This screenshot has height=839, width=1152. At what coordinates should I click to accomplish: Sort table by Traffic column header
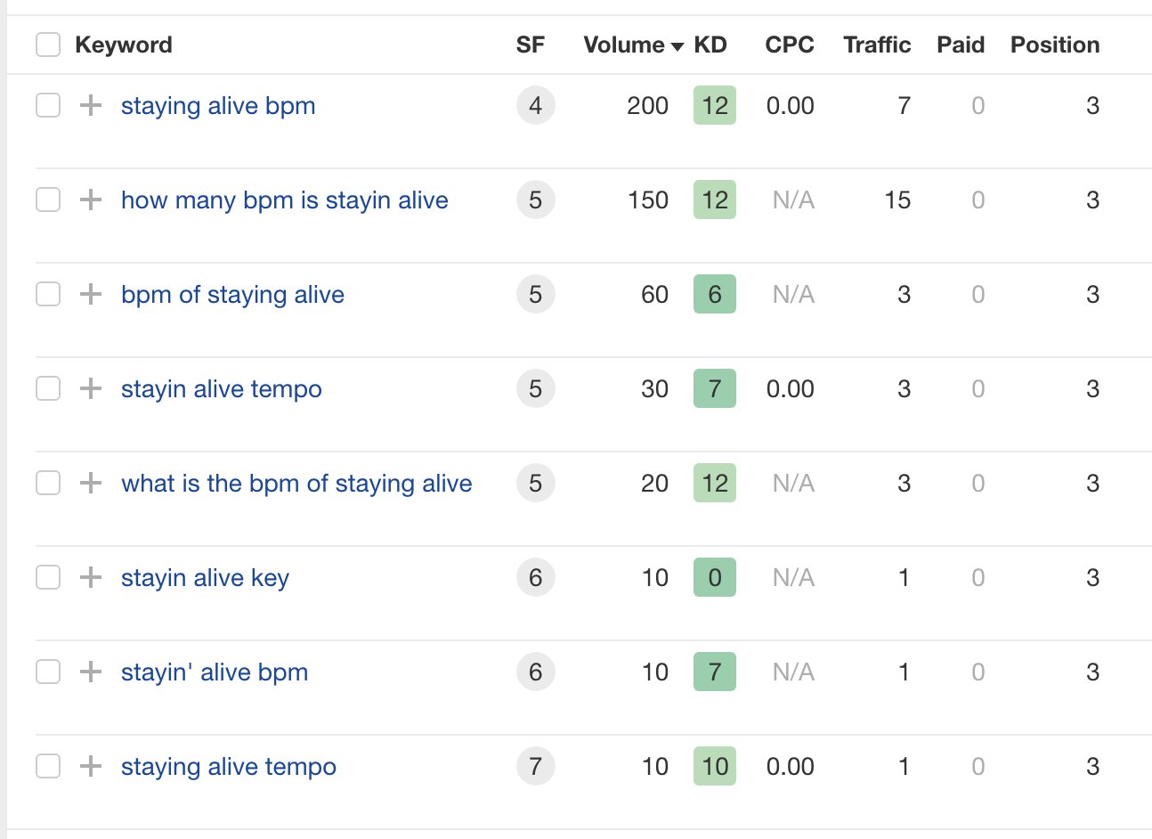pos(877,45)
